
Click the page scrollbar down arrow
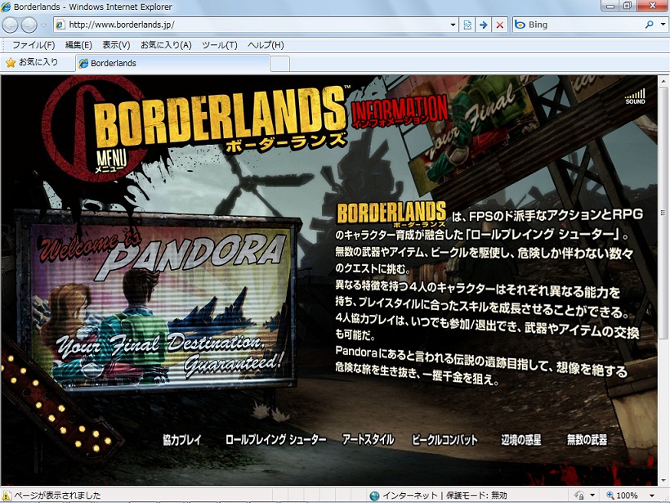point(663,481)
